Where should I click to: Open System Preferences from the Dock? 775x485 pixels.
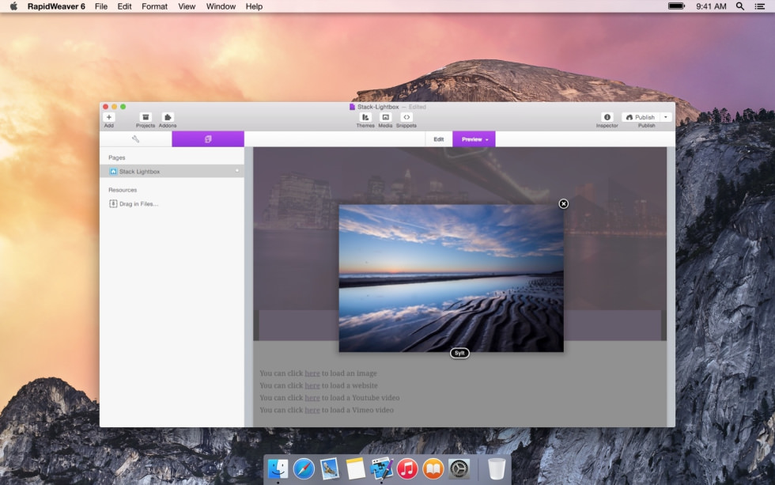point(459,468)
